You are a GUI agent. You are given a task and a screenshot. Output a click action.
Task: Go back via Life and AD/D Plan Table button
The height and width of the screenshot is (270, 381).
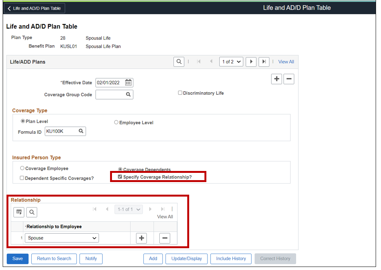[34, 8]
